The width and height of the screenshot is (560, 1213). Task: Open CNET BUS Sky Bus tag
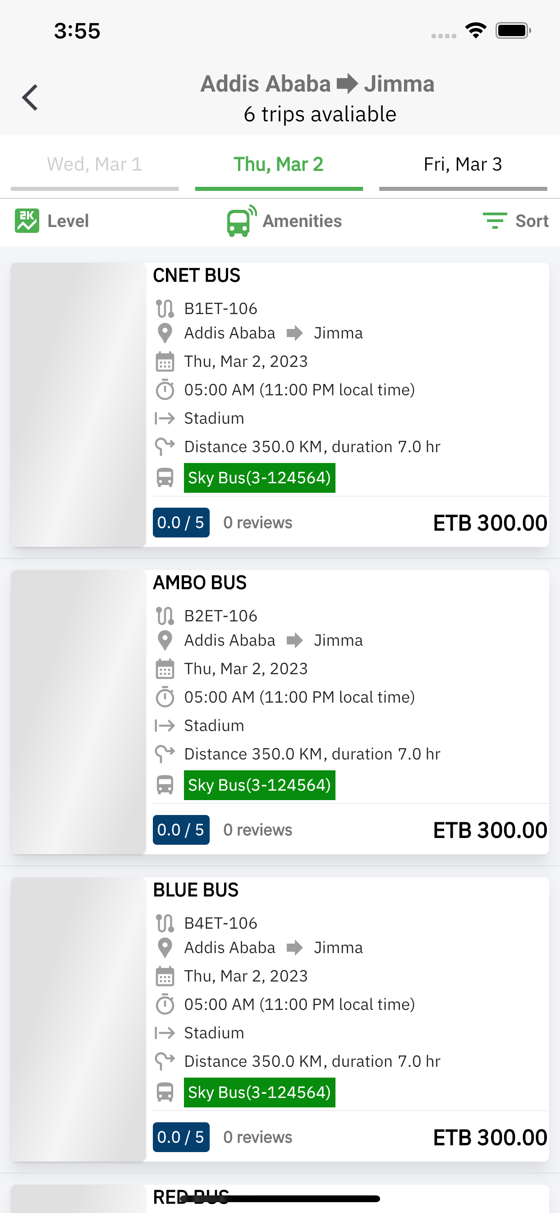coord(259,478)
